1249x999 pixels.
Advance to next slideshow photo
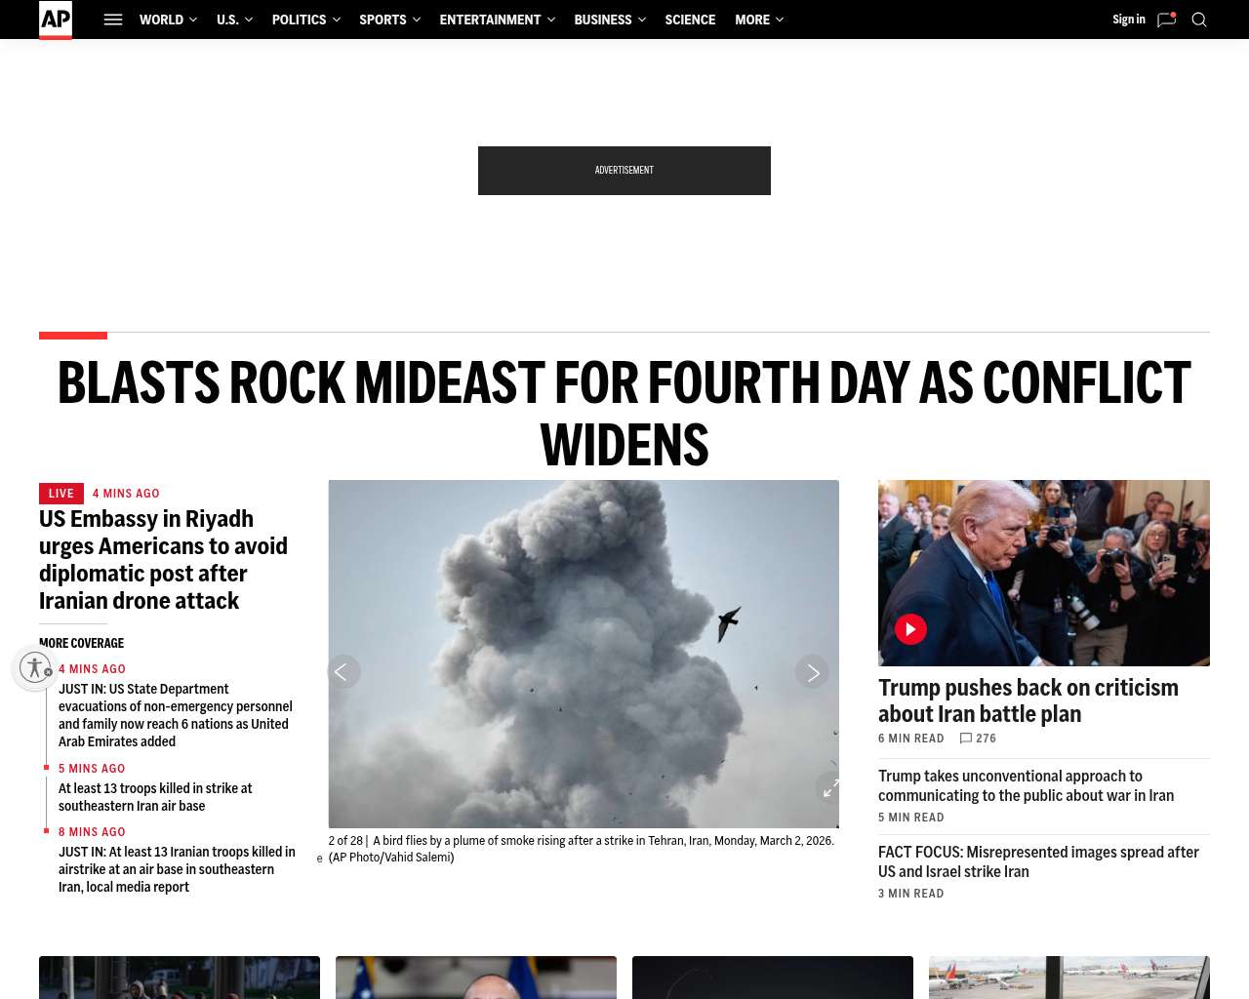pyautogui.click(x=812, y=671)
